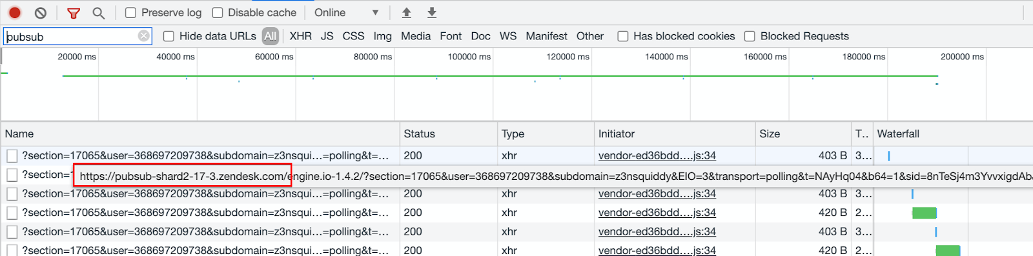
Task: Open the Online throttling dropdown
Action: pyautogui.click(x=346, y=12)
